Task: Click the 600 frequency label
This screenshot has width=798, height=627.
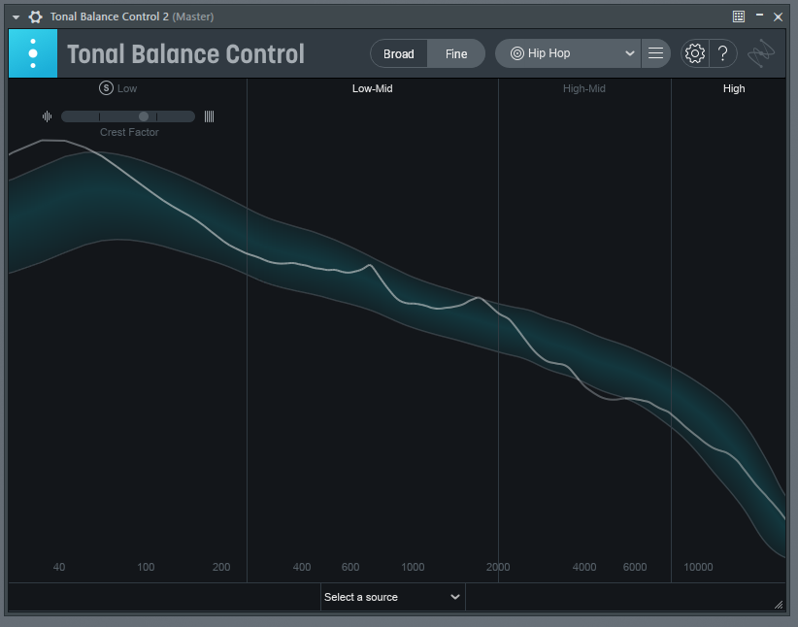Action: 350,567
